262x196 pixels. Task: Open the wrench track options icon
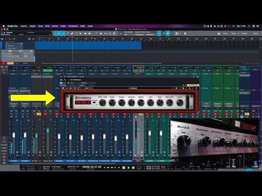click(10, 39)
